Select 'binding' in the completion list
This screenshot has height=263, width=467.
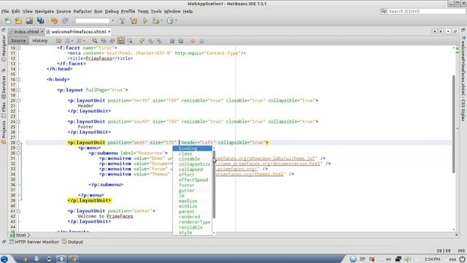click(x=193, y=148)
